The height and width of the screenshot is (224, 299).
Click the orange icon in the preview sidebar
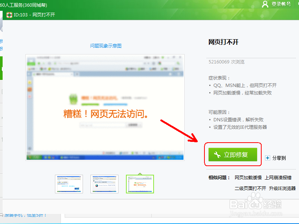pyautogui.click(x=30, y=90)
